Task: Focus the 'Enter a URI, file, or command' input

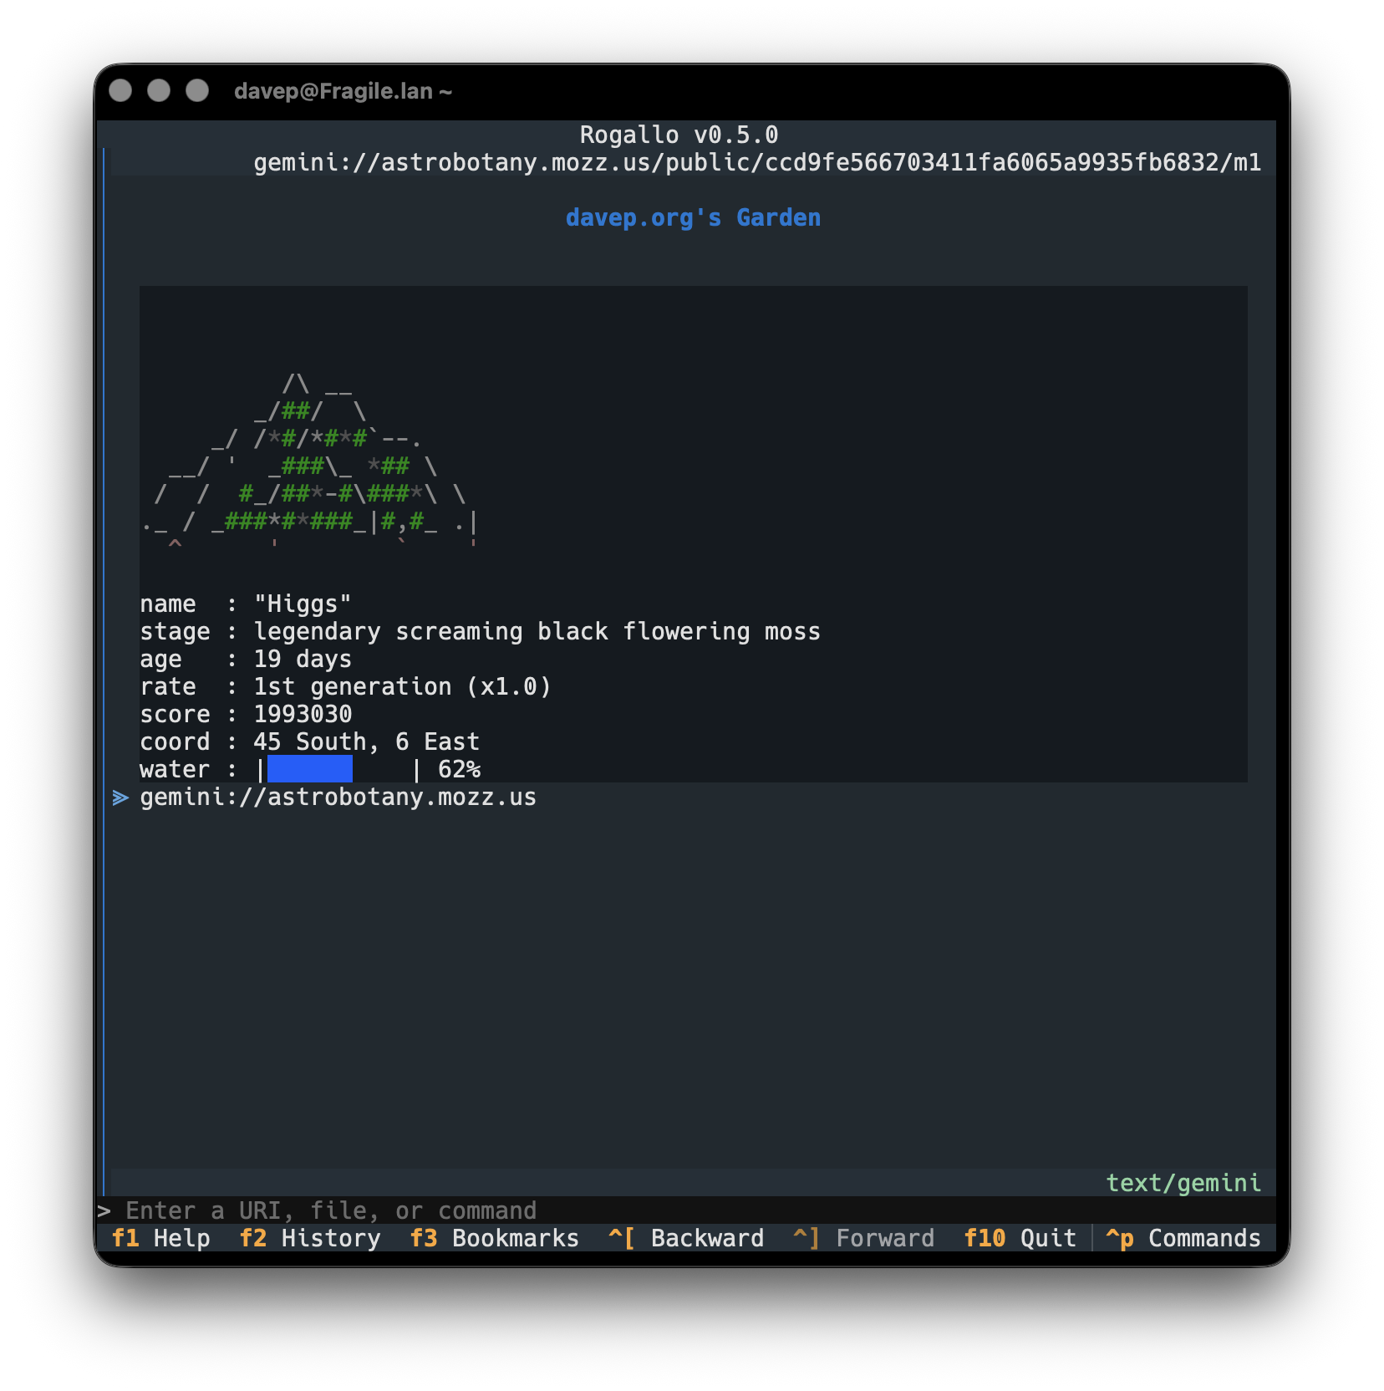Action: point(685,1210)
